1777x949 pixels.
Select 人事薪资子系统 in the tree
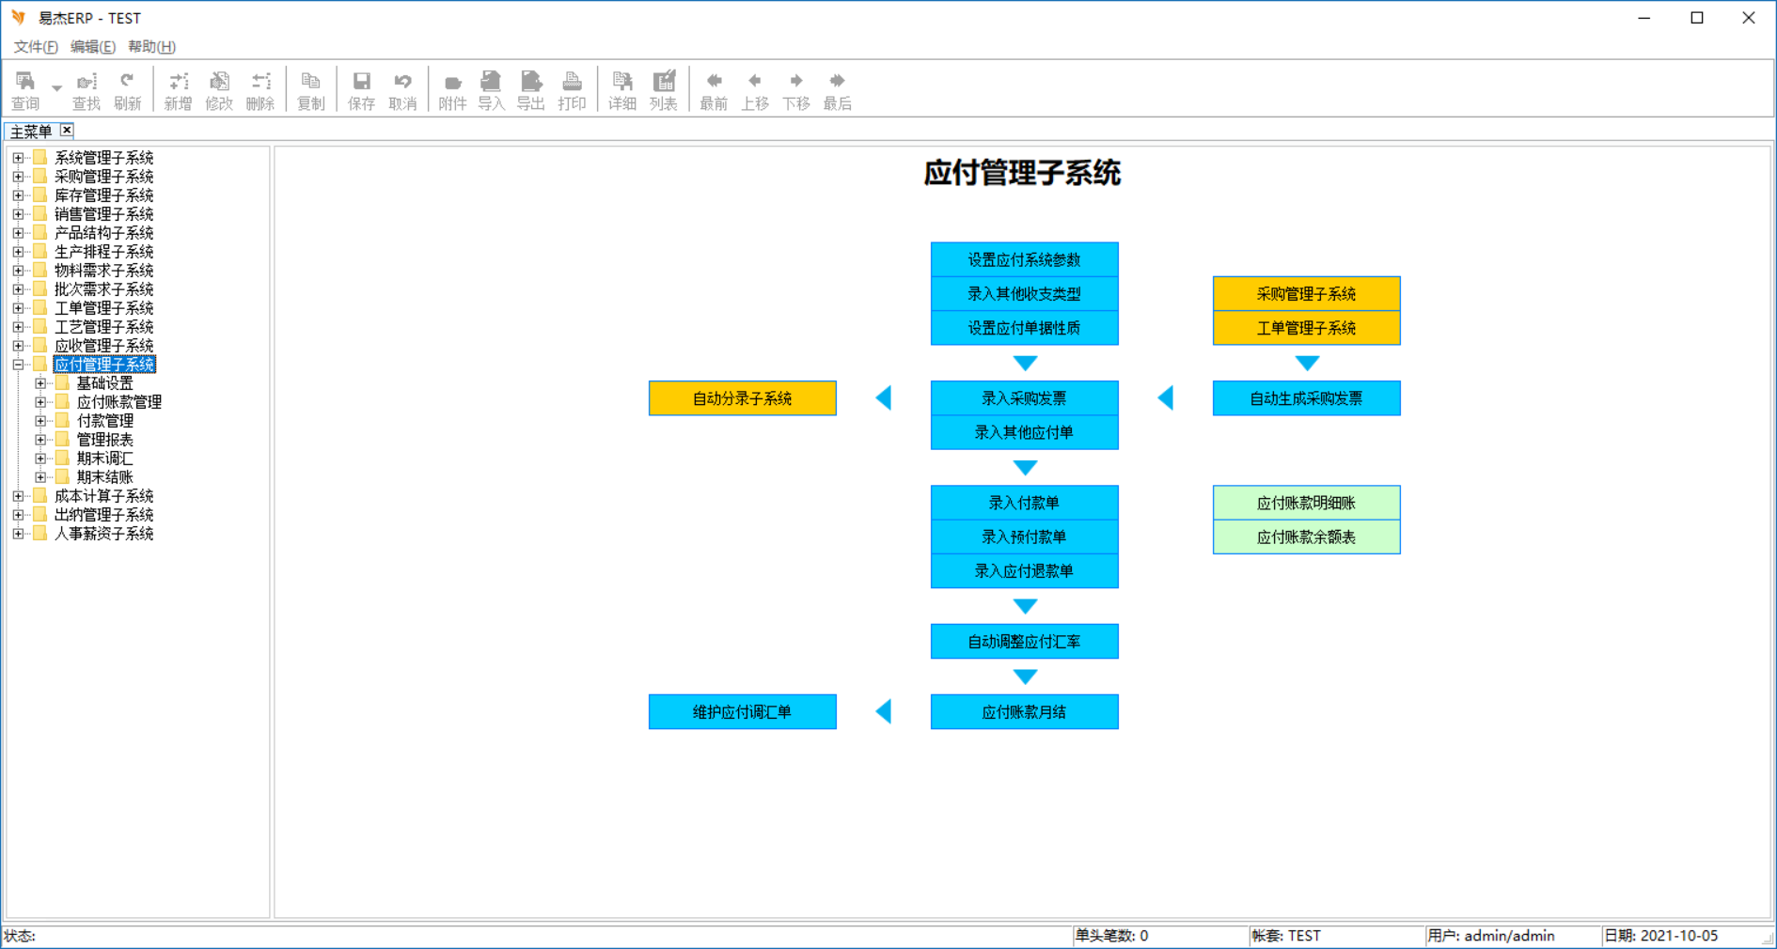[103, 534]
